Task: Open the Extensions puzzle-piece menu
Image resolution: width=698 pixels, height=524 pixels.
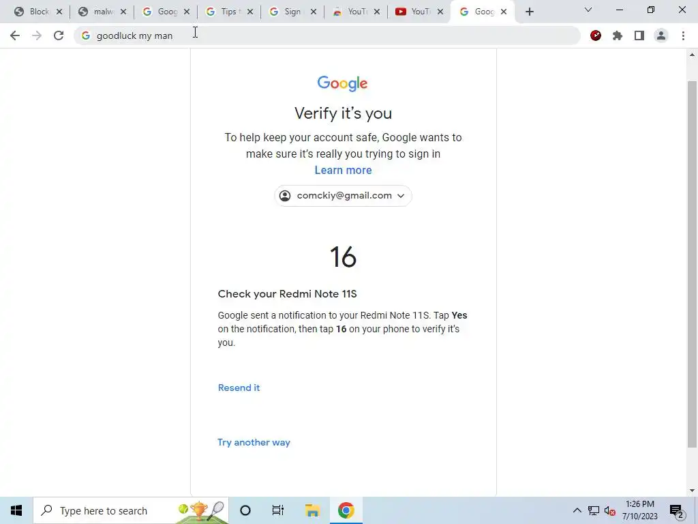Action: [x=618, y=35]
